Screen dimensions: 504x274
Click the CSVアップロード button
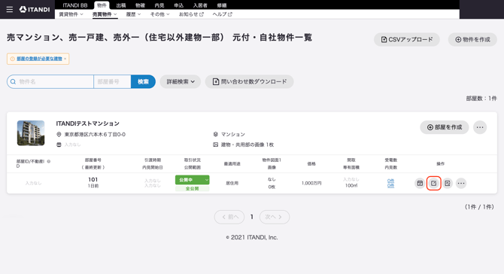(x=407, y=40)
